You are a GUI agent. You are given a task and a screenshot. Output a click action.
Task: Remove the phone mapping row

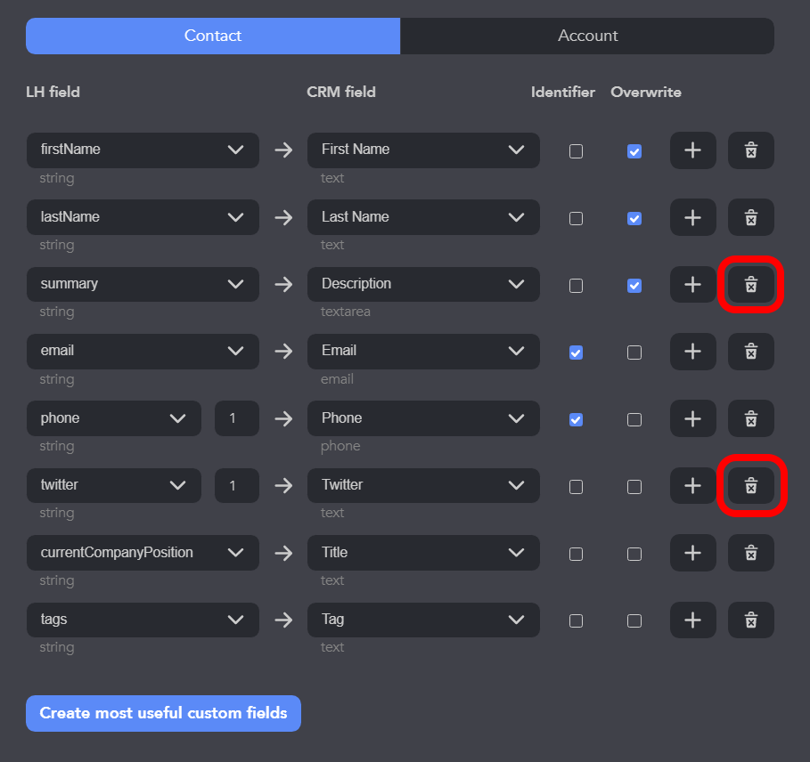tap(750, 418)
